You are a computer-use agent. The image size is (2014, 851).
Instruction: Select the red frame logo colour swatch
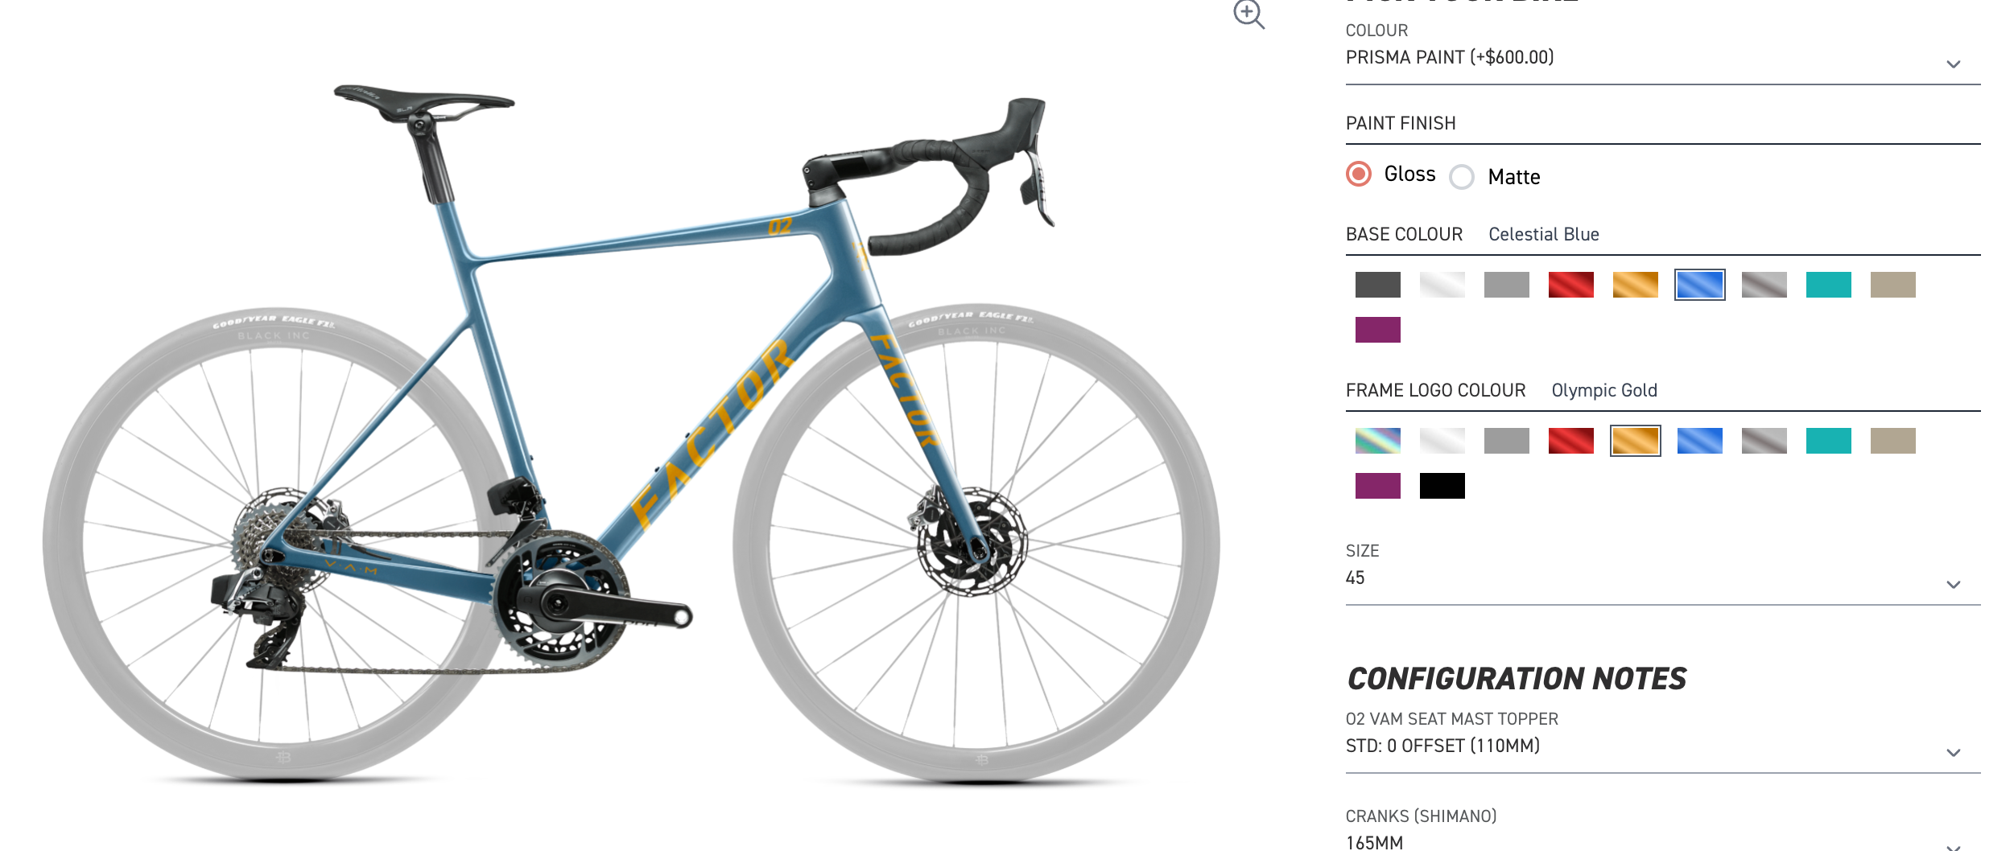pyautogui.click(x=1570, y=441)
